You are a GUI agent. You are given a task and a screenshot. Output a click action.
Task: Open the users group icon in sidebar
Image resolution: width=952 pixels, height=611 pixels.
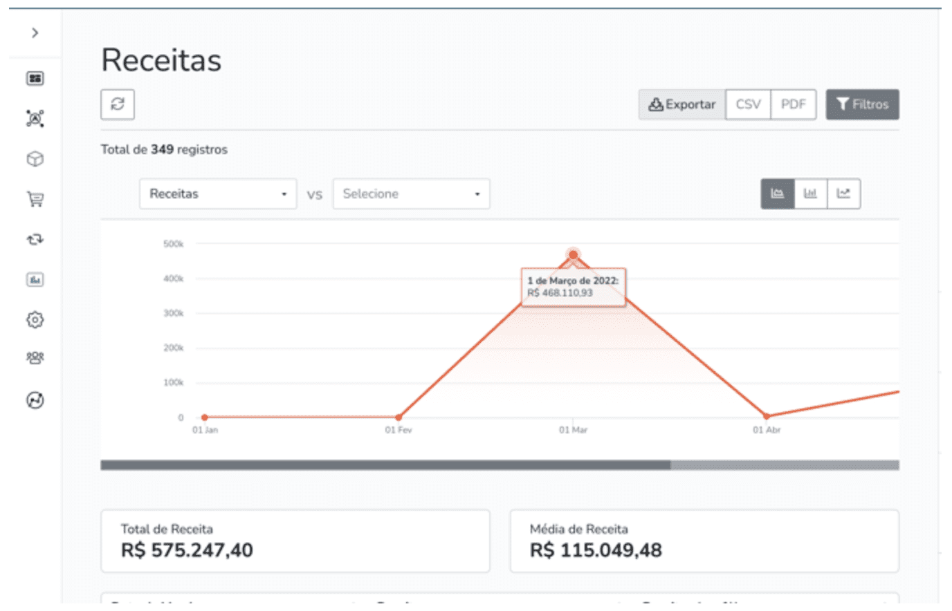point(35,358)
